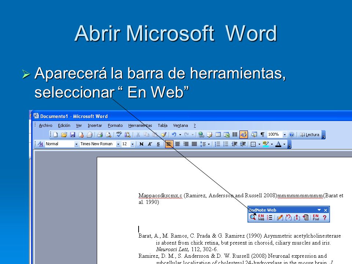352x264 pixels.
Task: Toggle center alignment
Action: [x=177, y=144]
